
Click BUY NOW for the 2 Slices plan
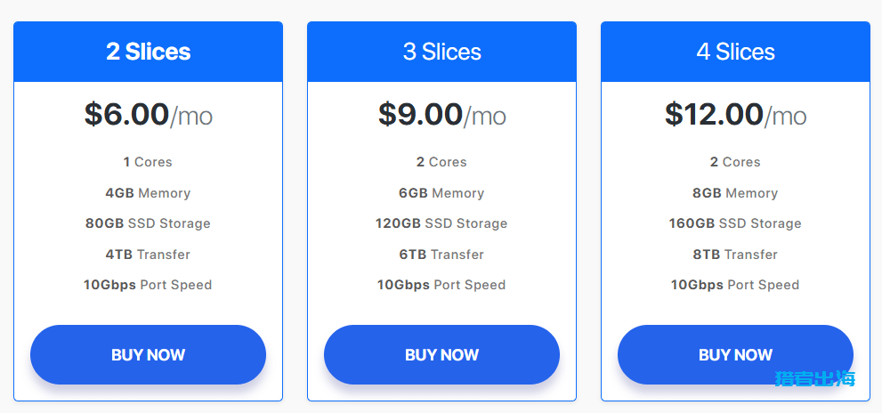click(x=148, y=354)
